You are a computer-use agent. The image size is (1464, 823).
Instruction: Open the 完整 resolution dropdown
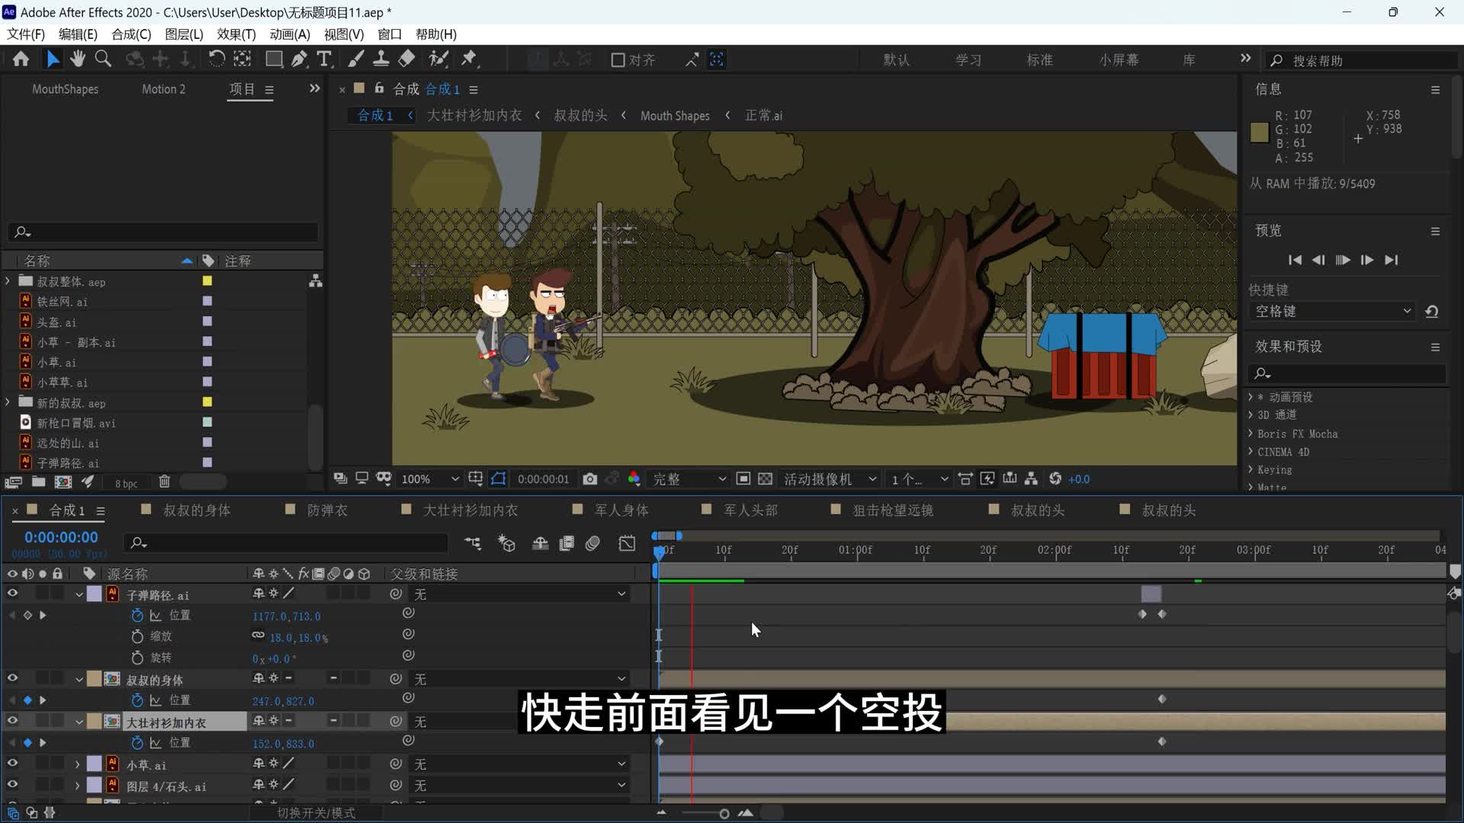689,479
